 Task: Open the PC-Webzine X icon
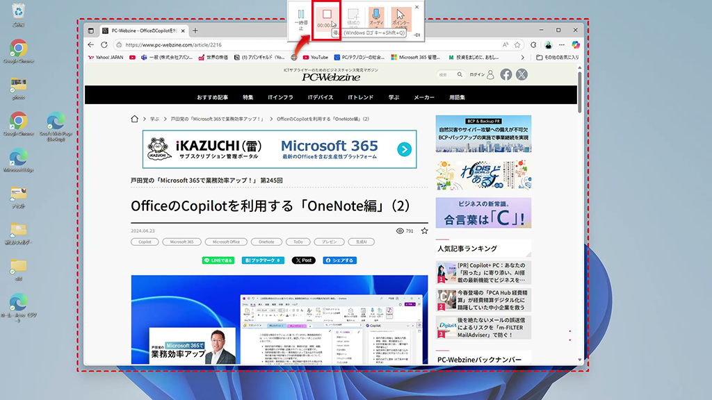521,75
